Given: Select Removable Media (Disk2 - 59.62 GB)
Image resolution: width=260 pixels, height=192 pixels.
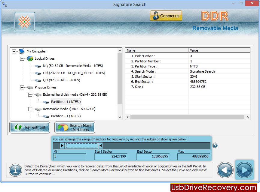Looking at the screenshot, I should click(69, 109).
